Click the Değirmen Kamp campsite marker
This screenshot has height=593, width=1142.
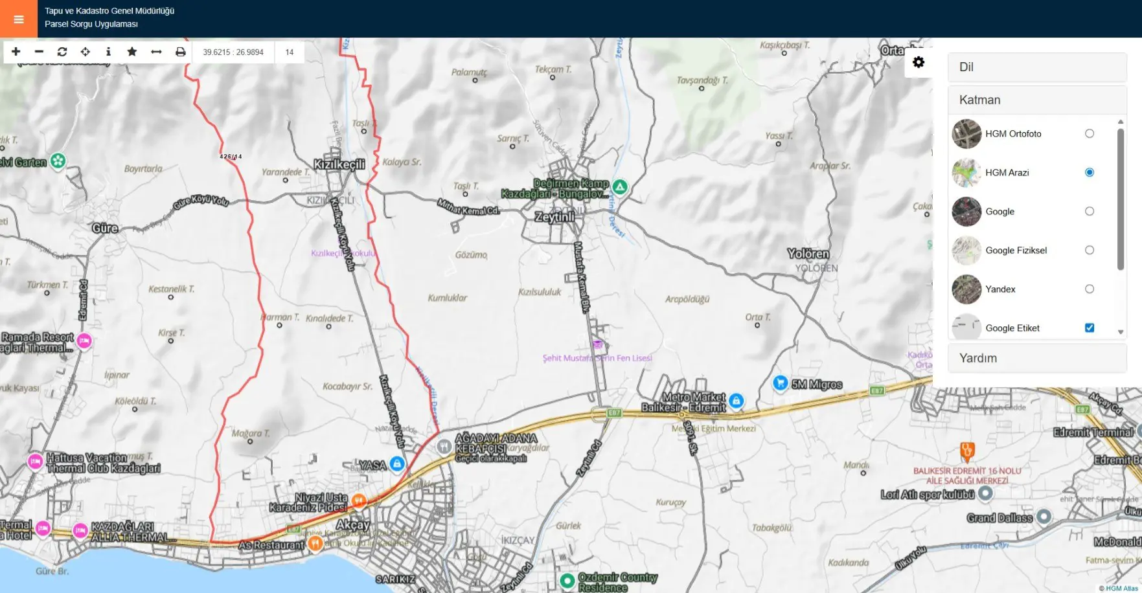[620, 187]
